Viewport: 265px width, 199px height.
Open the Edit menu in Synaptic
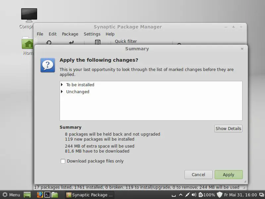53,34
